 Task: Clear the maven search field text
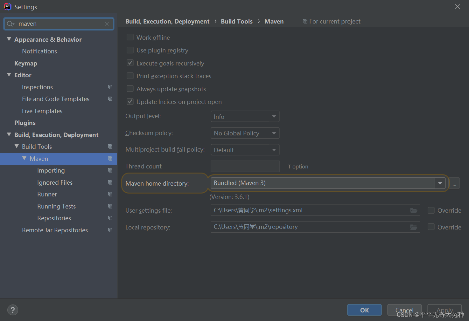tap(107, 24)
